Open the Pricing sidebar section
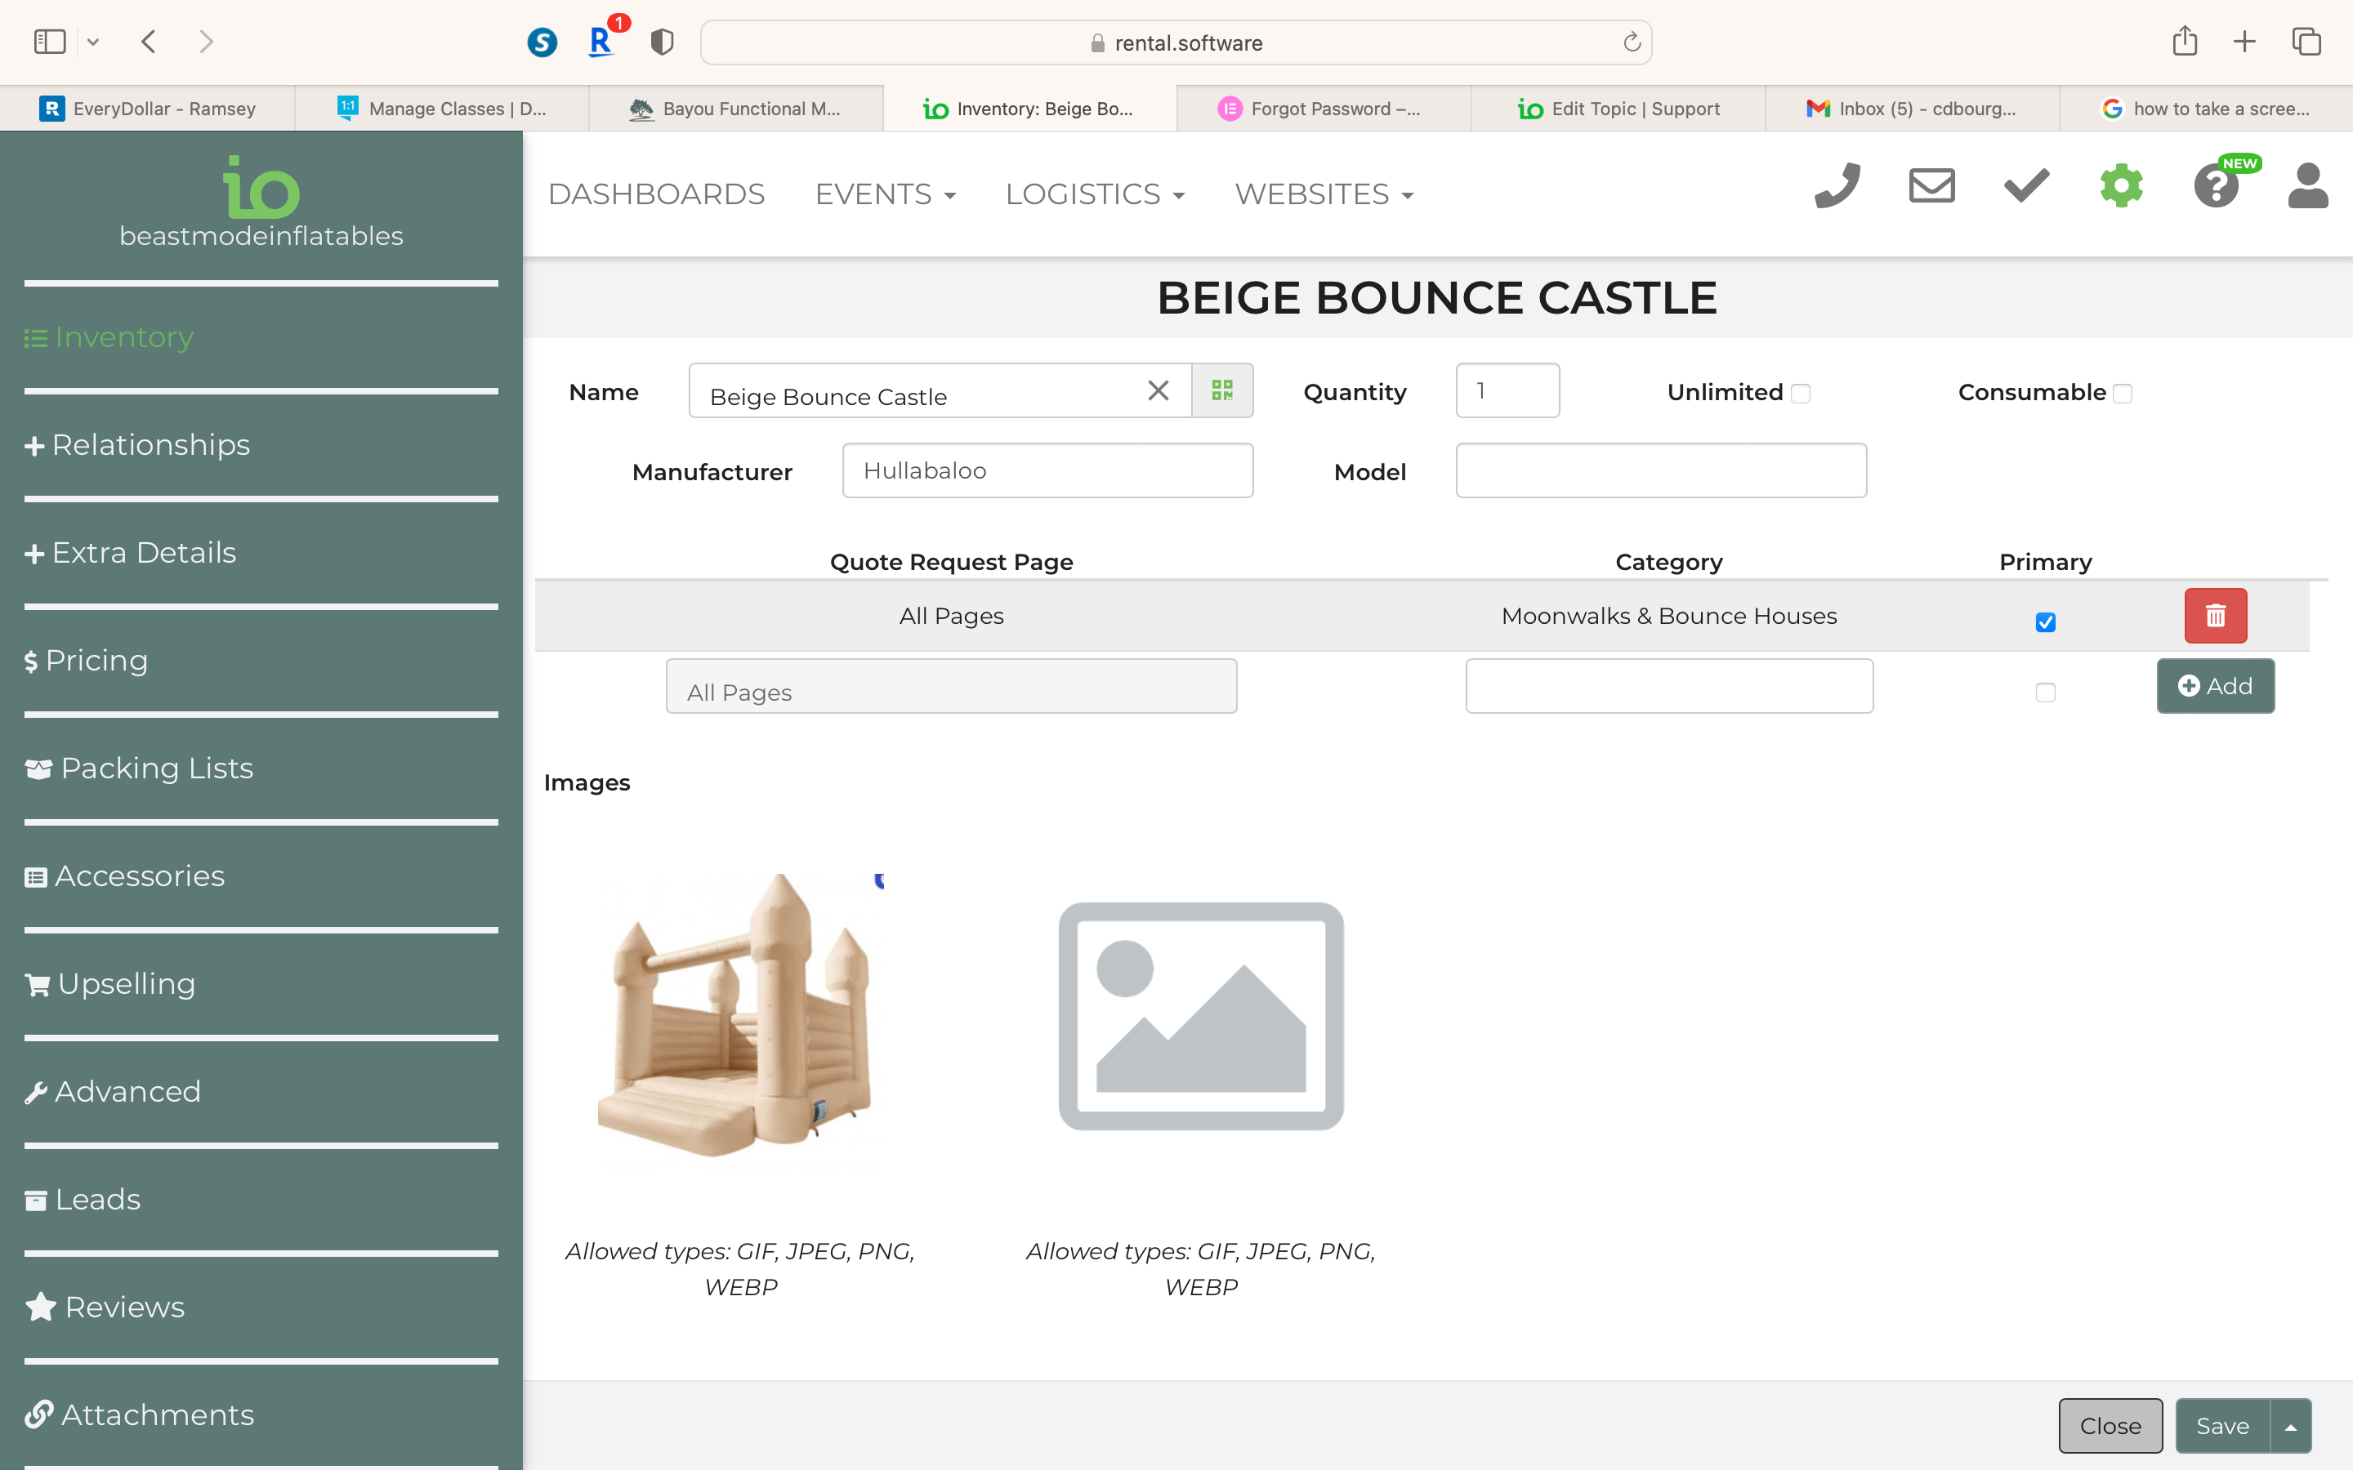2353x1470 pixels. (x=96, y=660)
